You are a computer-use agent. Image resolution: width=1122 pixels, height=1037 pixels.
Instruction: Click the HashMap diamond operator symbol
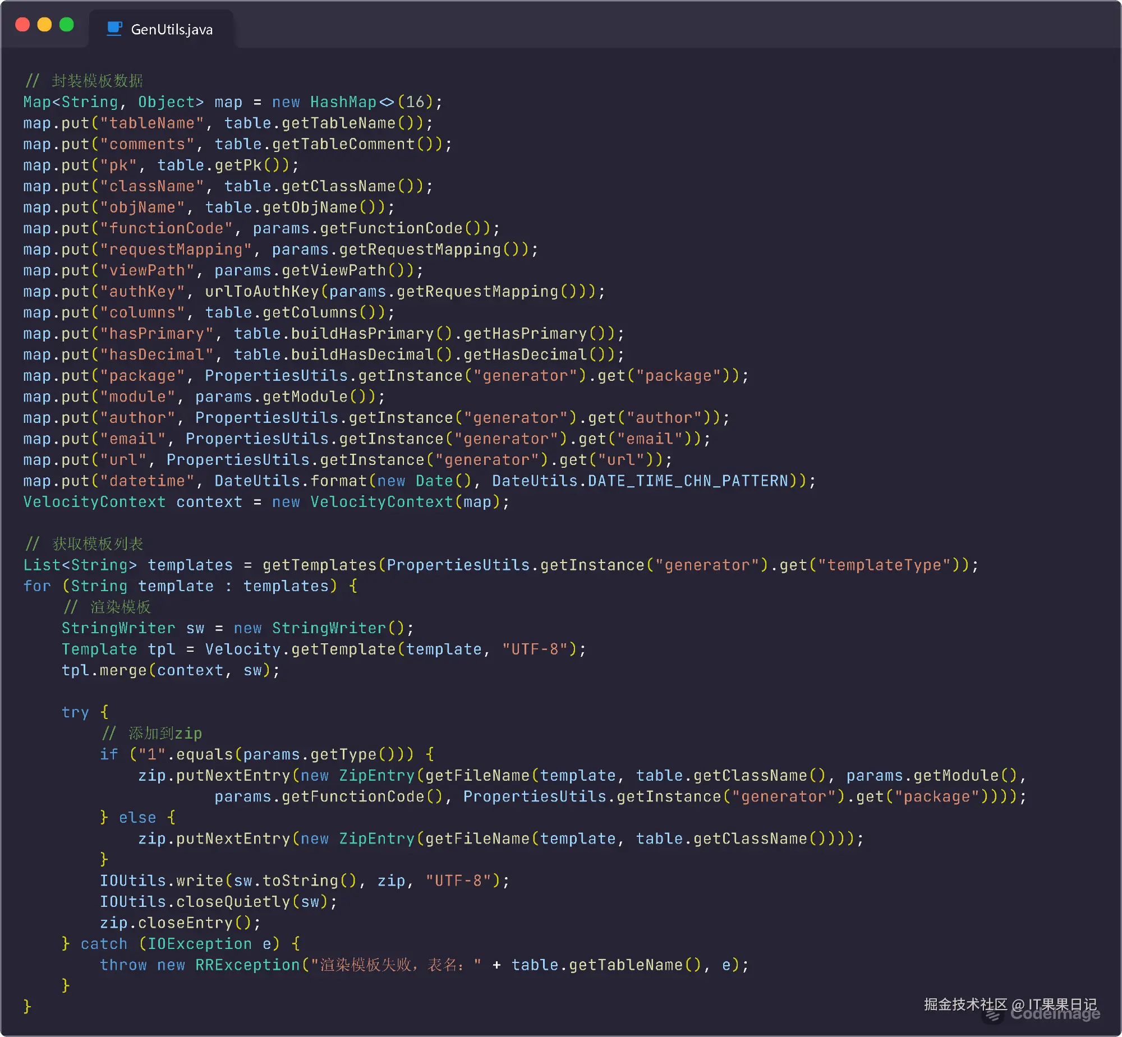[x=387, y=102]
